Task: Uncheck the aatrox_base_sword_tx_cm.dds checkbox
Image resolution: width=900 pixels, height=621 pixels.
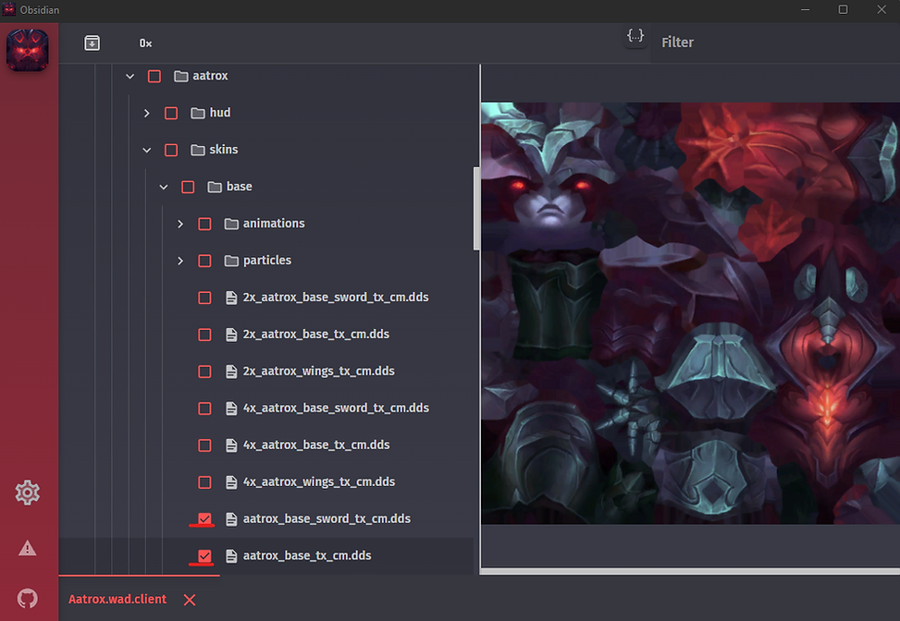Action: [x=204, y=519]
